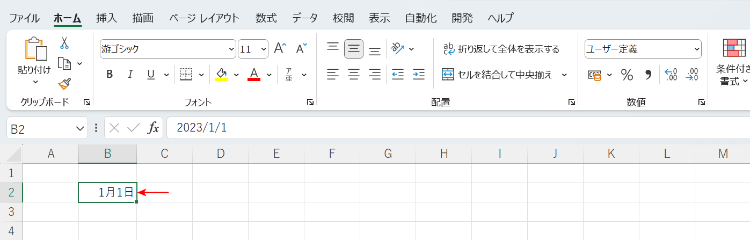
Task: Switch to the 数式 tab
Action: point(266,18)
